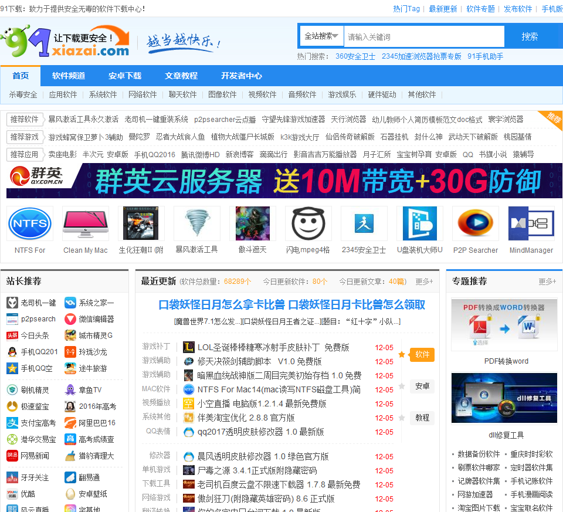Click the 城市精灵G icon
The image size is (563, 512).
click(70, 335)
